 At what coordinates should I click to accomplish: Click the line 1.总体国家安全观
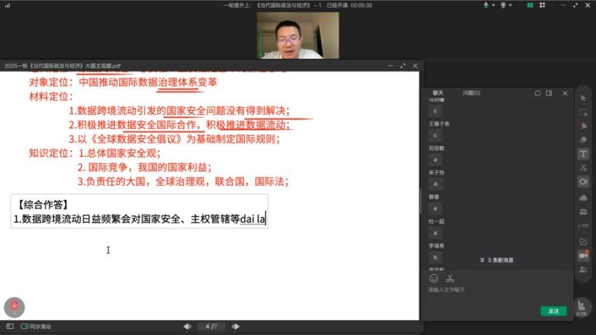(x=119, y=153)
